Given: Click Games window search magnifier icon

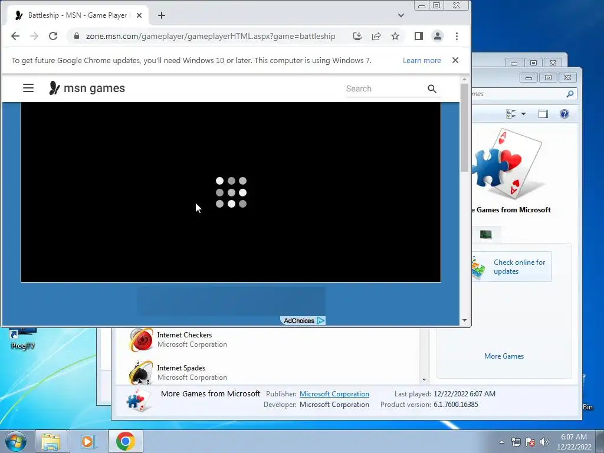Looking at the screenshot, I should click(x=570, y=94).
